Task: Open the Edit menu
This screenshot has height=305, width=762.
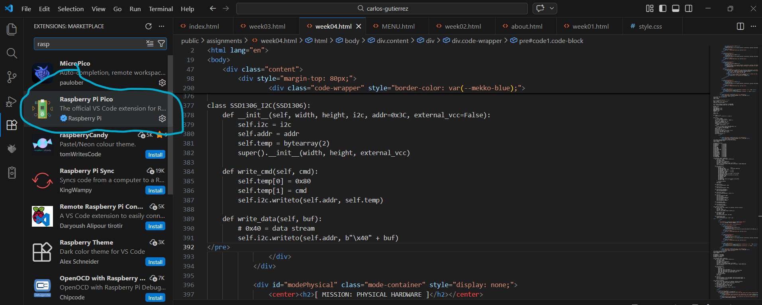Action: point(45,9)
